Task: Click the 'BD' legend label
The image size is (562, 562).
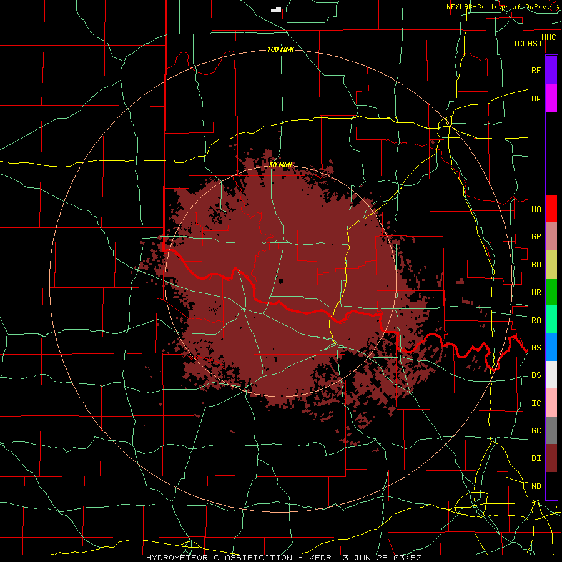Action: [536, 265]
